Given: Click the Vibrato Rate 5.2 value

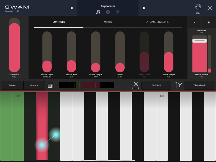Looking at the screenshot, I should [x=71, y=77].
